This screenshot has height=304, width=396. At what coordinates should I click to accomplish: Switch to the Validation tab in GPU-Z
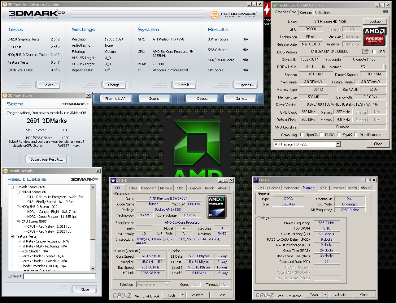tap(322, 13)
